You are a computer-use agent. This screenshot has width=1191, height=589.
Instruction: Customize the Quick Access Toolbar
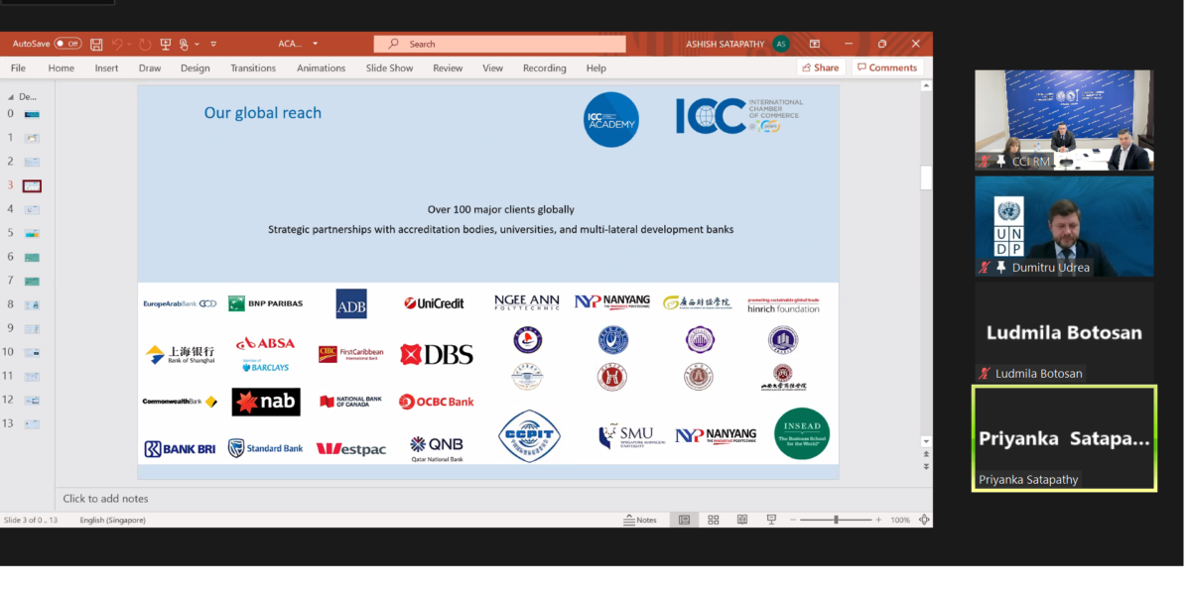click(213, 44)
